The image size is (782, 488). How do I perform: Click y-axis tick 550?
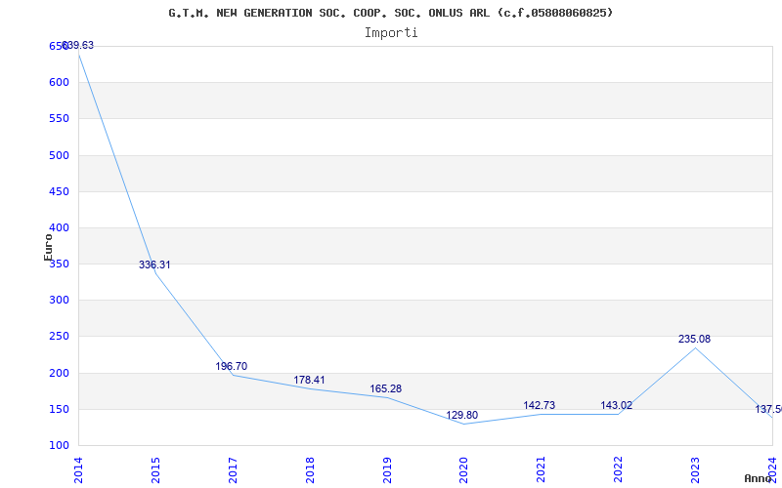tap(59, 119)
